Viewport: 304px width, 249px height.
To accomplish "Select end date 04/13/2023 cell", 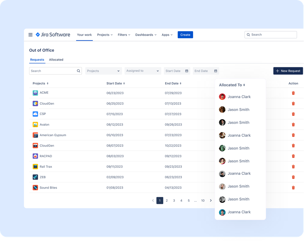I will pos(173,188).
